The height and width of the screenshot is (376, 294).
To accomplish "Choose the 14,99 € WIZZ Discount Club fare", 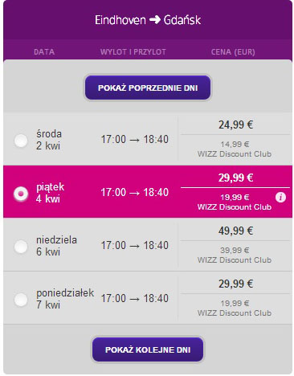I will point(235,149).
